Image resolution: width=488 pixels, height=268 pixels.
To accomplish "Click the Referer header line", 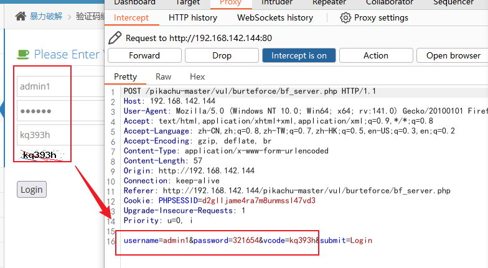I will click(287, 190).
